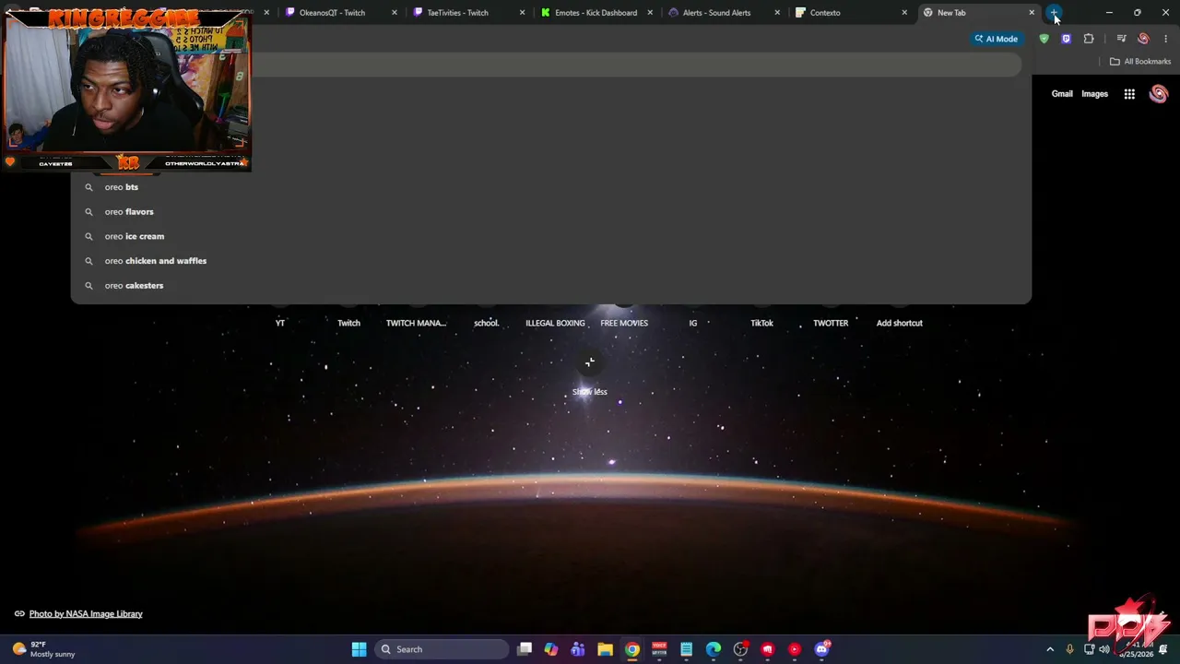Open the Windows Start menu

[x=359, y=649]
